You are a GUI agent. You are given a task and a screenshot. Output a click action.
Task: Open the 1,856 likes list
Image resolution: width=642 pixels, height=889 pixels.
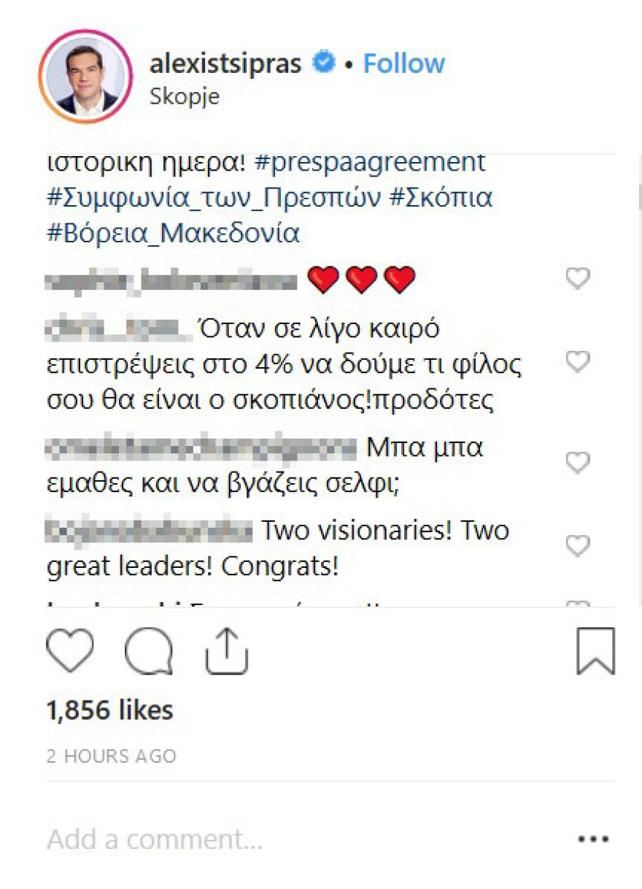click(x=108, y=709)
